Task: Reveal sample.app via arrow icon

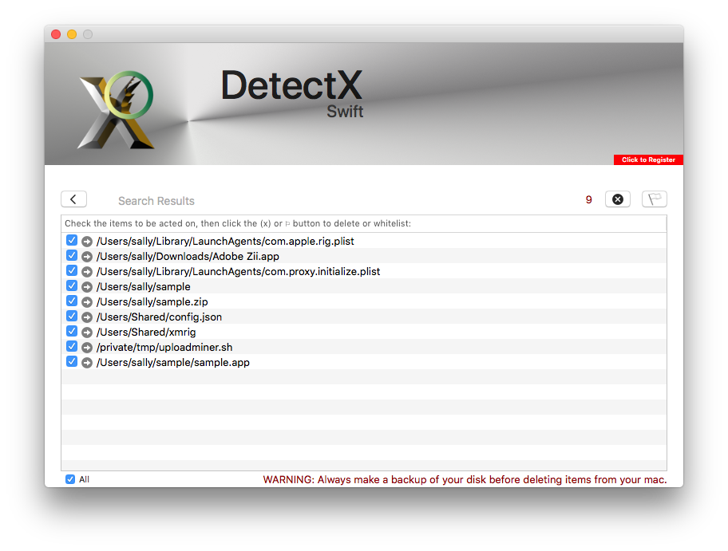Action: (x=87, y=363)
